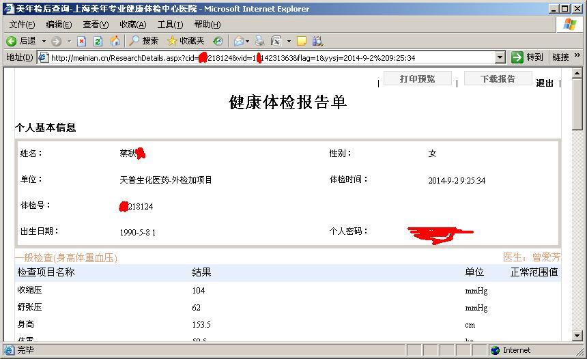Viewport: 587px width, 359px height.
Task: Click 天普生化医药-外检加项目 text
Action: (x=166, y=180)
